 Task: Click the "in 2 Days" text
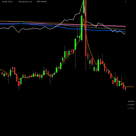pos(131,108)
